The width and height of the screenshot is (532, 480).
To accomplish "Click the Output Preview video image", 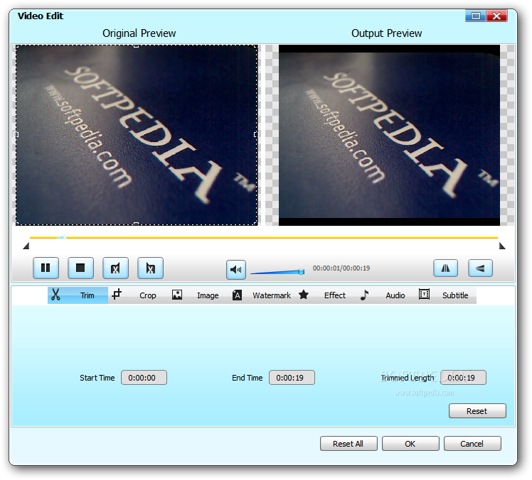I will click(x=389, y=135).
